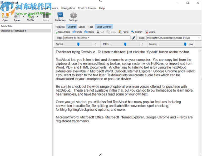
Task: Click the Redo button
Action: tap(89, 32)
